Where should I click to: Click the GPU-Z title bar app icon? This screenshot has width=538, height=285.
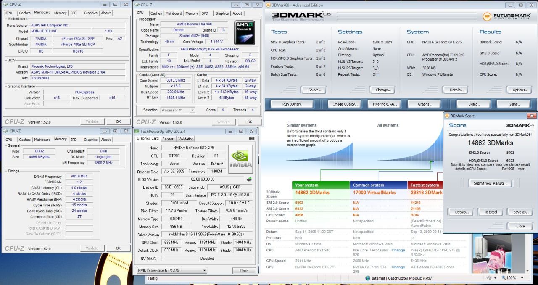pyautogui.click(x=137, y=131)
